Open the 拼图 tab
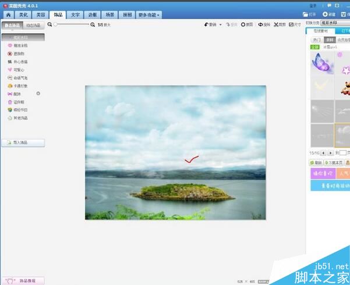350x285 pixels. [x=127, y=15]
